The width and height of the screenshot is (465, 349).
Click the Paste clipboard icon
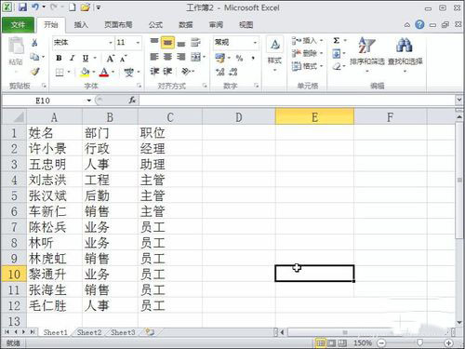(x=16, y=47)
